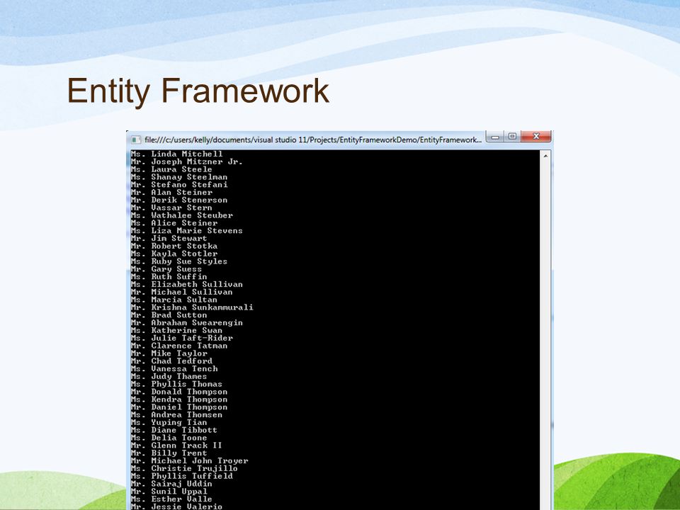
Task: Select the line Ms. Elizabeth Sullivan
Action: [x=186, y=284]
